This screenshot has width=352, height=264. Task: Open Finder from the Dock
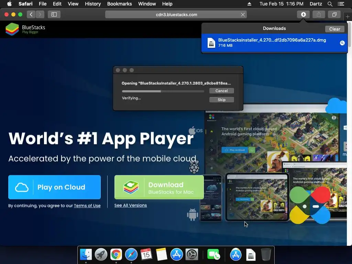tap(86, 255)
